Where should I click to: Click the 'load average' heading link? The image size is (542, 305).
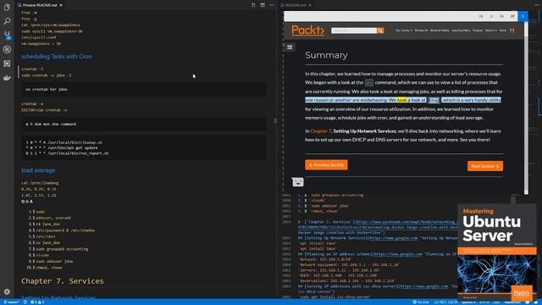point(38,170)
